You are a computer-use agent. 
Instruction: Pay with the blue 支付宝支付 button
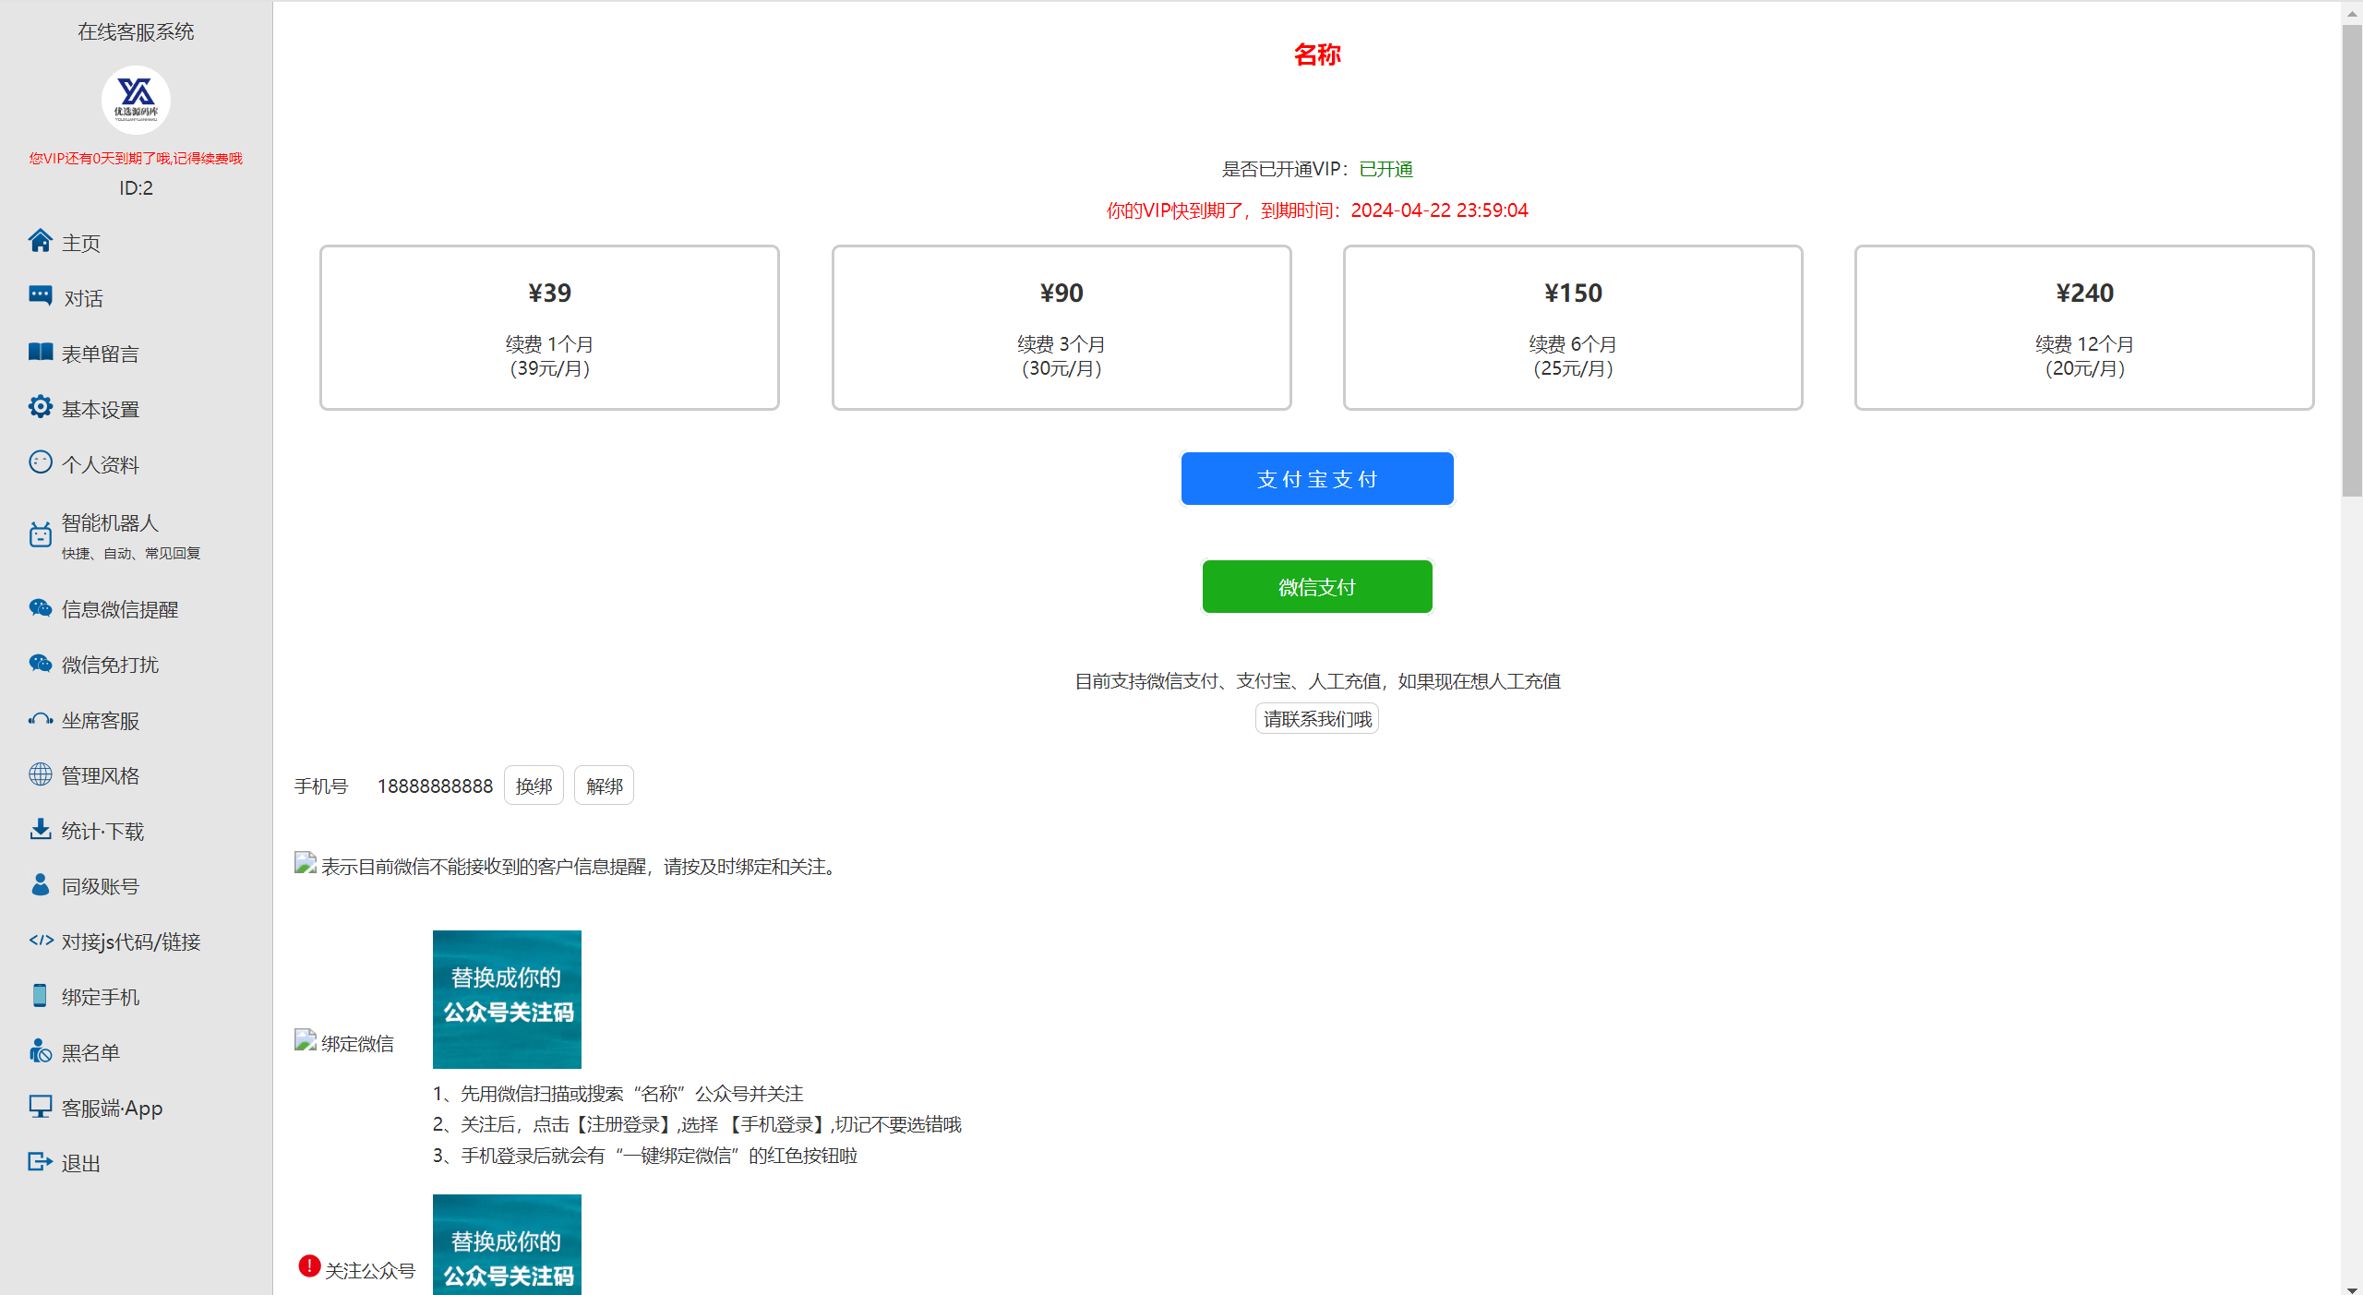tap(1317, 479)
